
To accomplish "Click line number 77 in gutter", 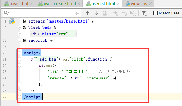I will pos(5,97).
